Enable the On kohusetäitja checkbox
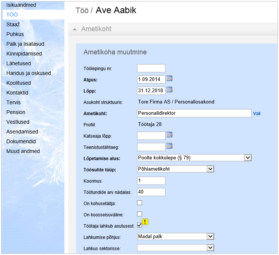This screenshot has height=255, width=279. [140, 203]
